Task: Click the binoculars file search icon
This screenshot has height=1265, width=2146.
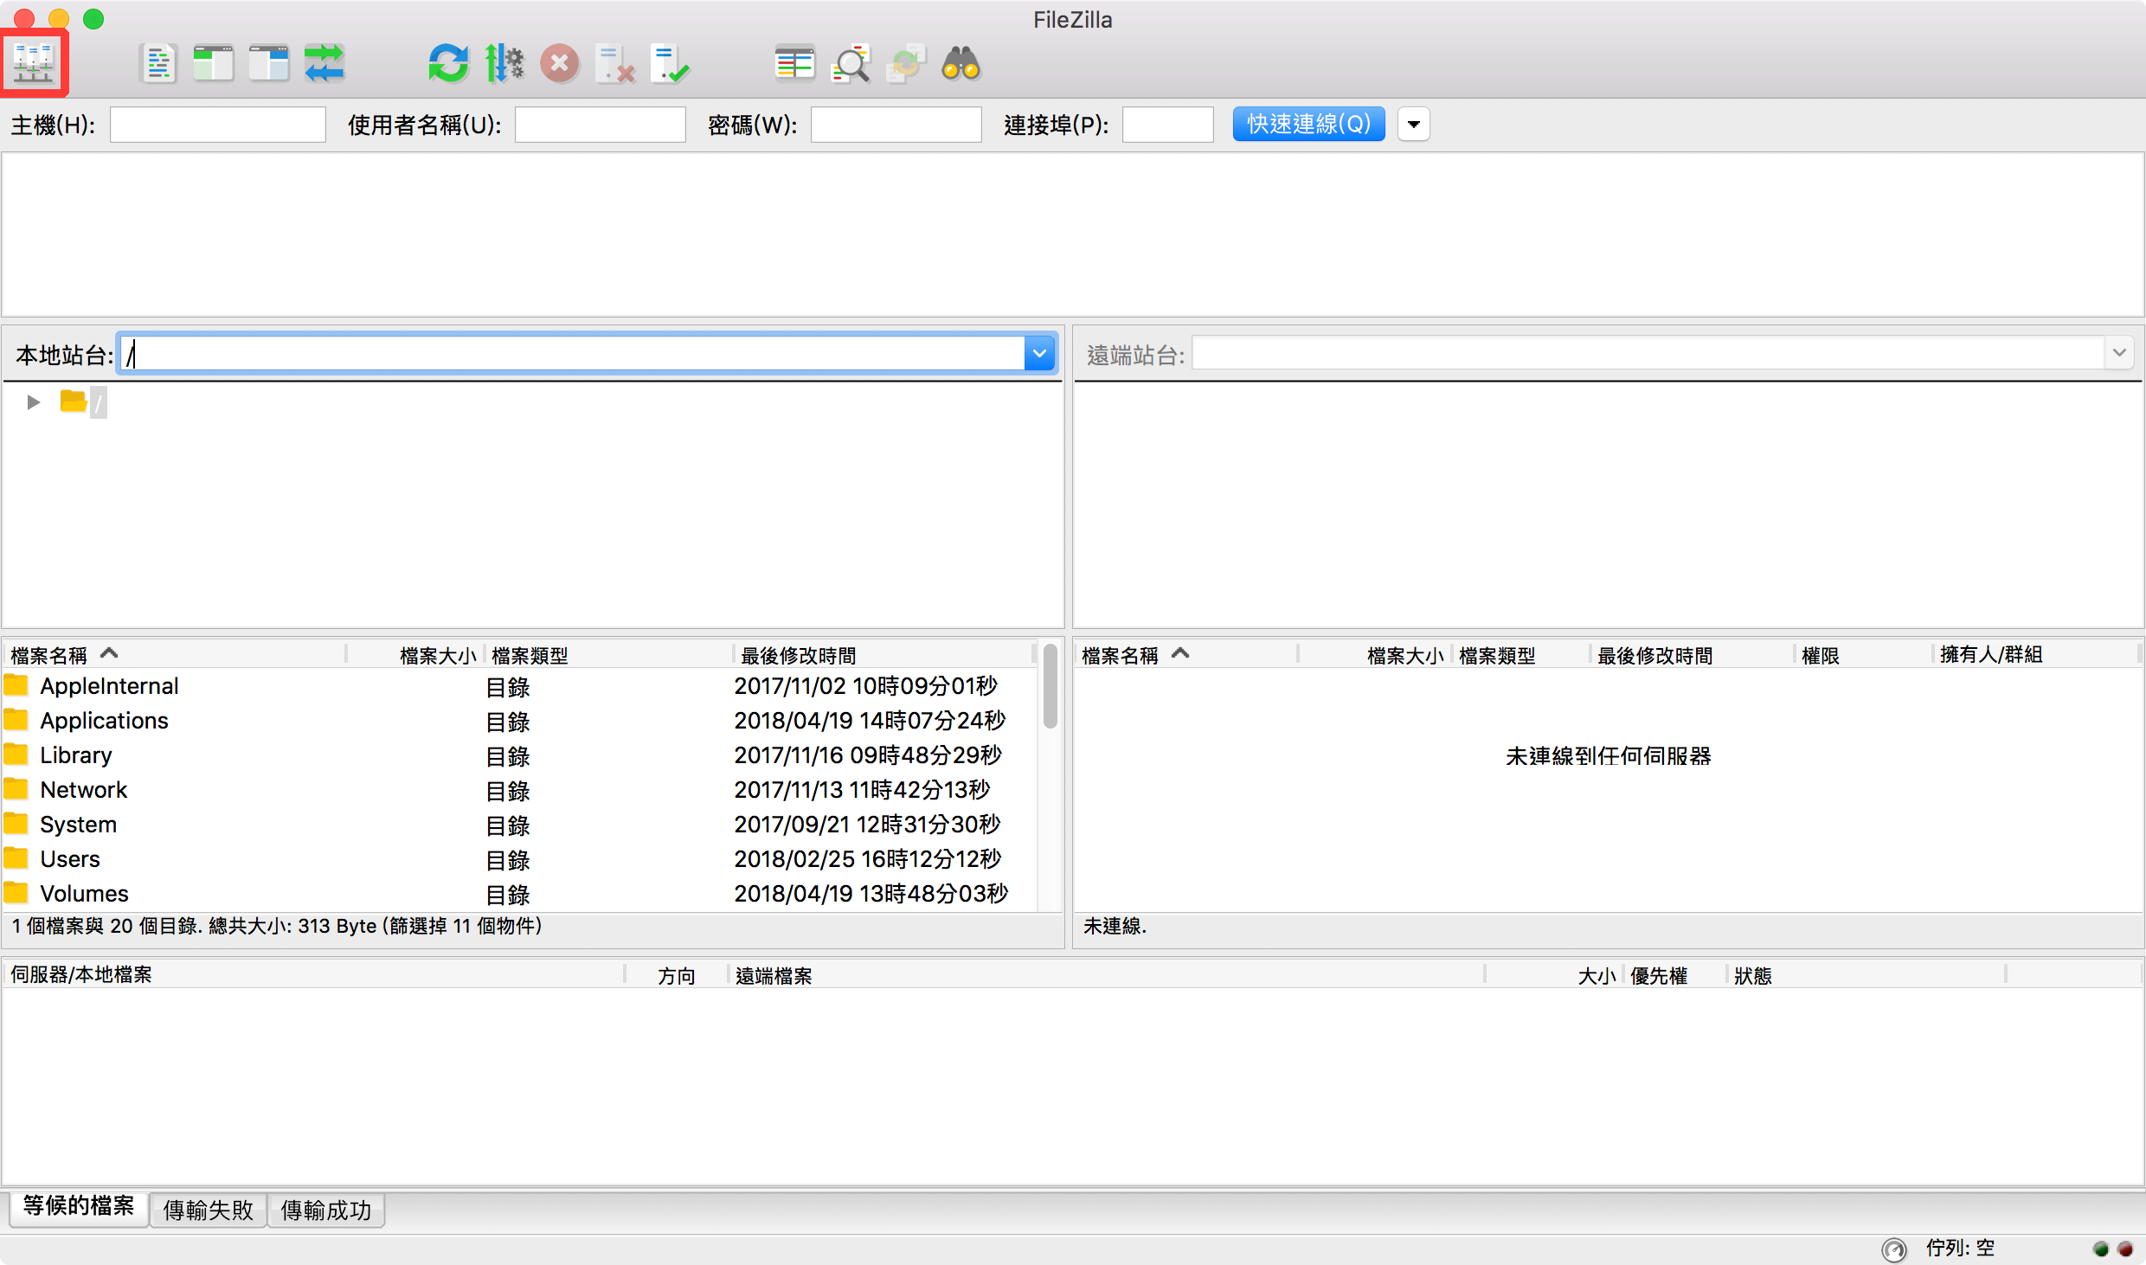Action: (961, 64)
